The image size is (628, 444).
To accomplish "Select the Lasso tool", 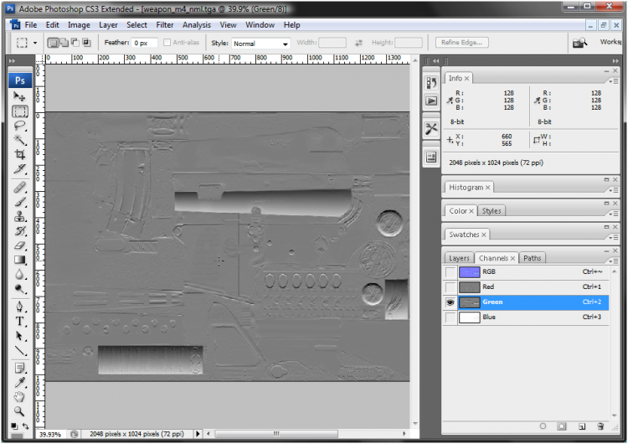I will coord(19,126).
